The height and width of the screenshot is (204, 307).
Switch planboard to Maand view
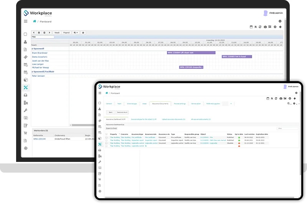tap(66, 33)
